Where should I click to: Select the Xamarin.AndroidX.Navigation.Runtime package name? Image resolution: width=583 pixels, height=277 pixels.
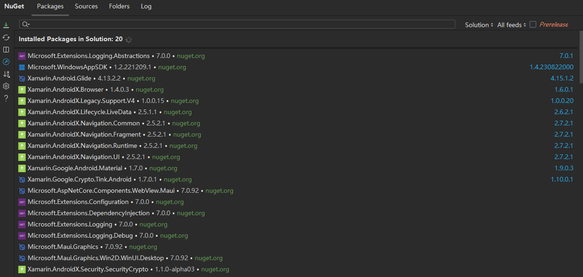pos(82,146)
